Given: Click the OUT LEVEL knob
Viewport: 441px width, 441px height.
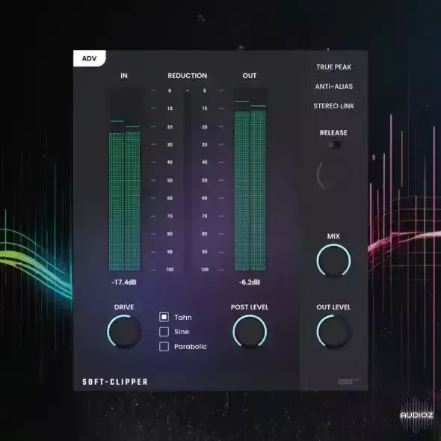Looking at the screenshot, I should click(333, 332).
